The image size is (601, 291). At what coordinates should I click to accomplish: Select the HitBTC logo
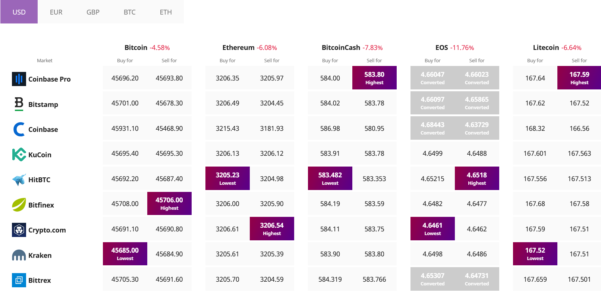[x=18, y=180]
